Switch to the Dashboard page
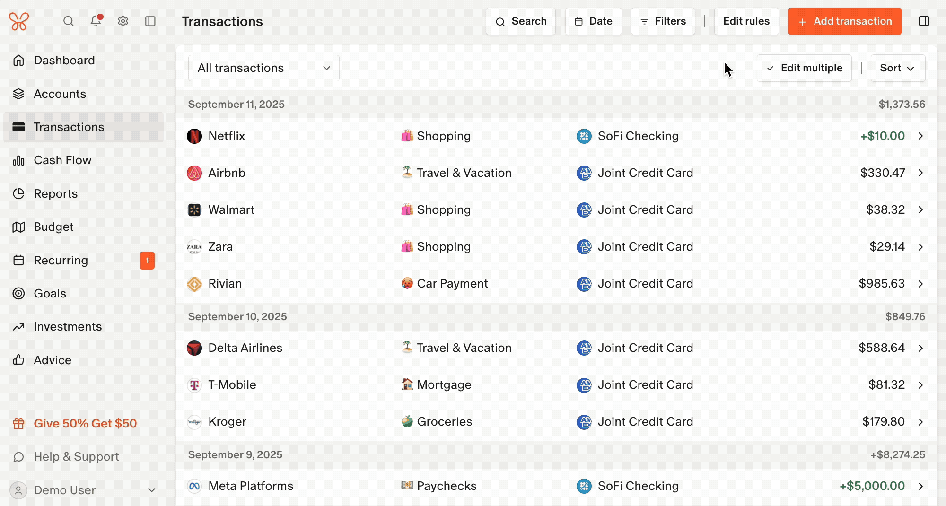Screen dimensions: 946x506 [64, 60]
